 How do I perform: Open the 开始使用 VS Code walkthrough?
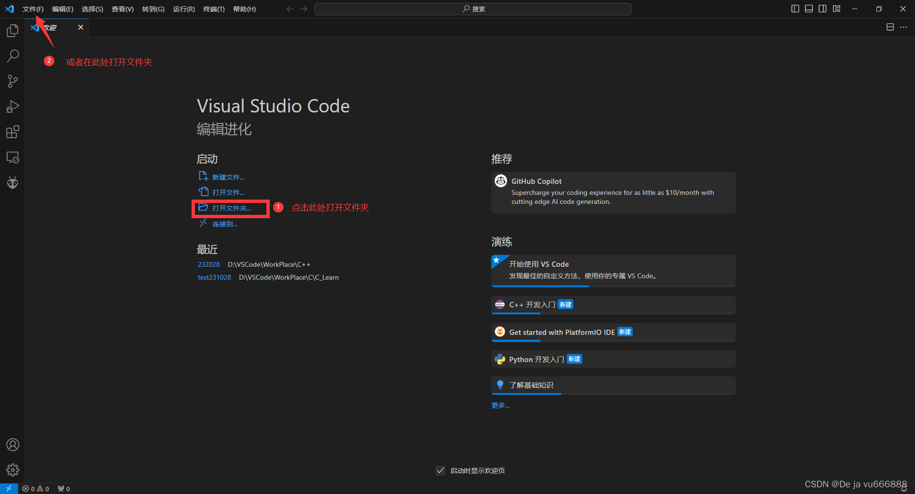[613, 271]
